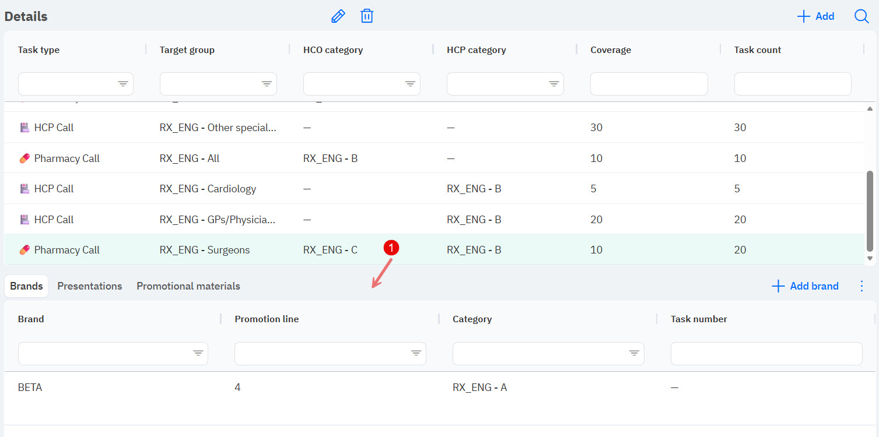Open the Brand filter dropdown
This screenshot has width=879, height=437.
[198, 353]
